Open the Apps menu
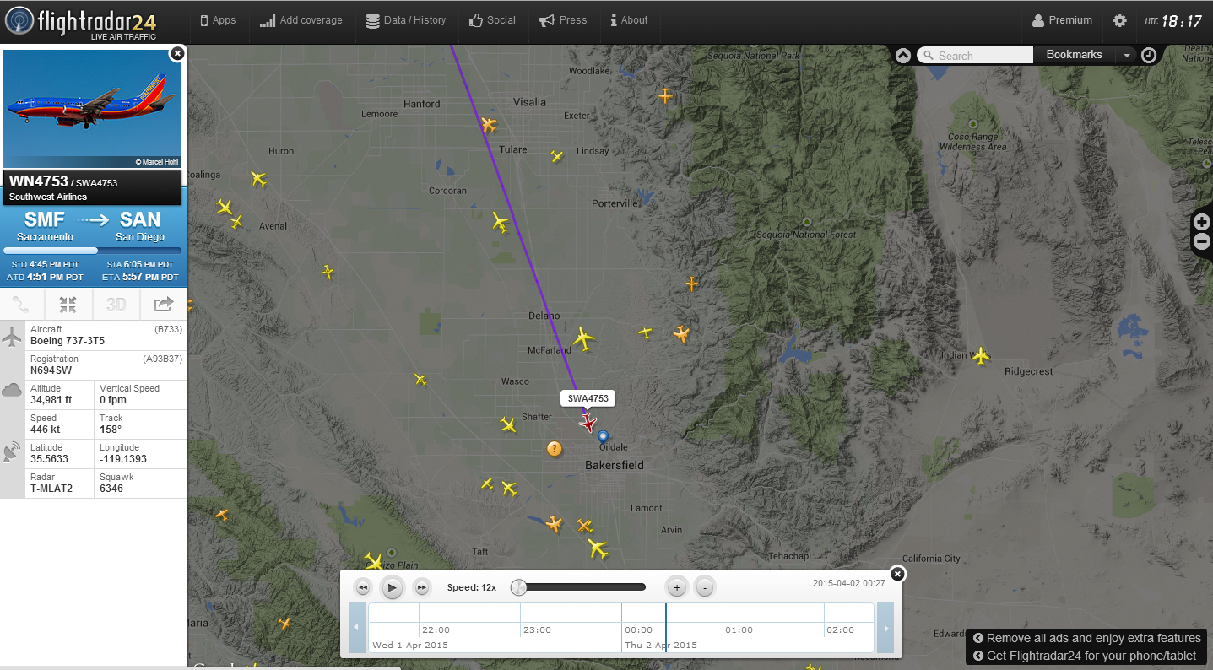1213x670 pixels. (x=217, y=20)
